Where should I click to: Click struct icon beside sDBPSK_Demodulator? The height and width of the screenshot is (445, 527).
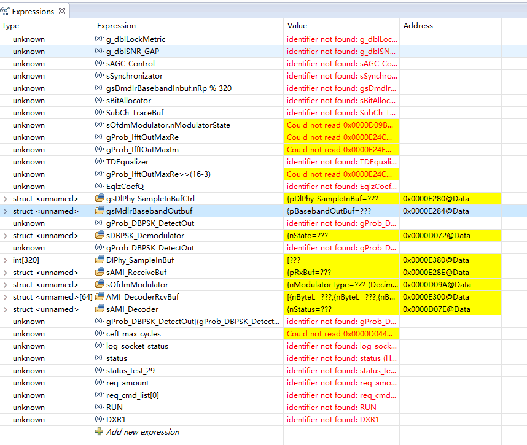[x=100, y=235]
